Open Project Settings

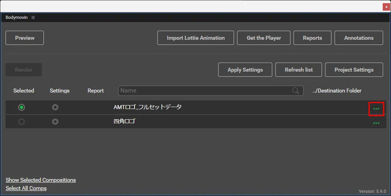[354, 70]
